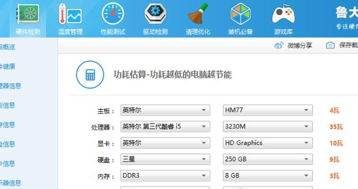The height and width of the screenshot is (189, 358).
Task: Select the 示器信息 display info sidebar item
Action: pyautogui.click(x=10, y=183)
